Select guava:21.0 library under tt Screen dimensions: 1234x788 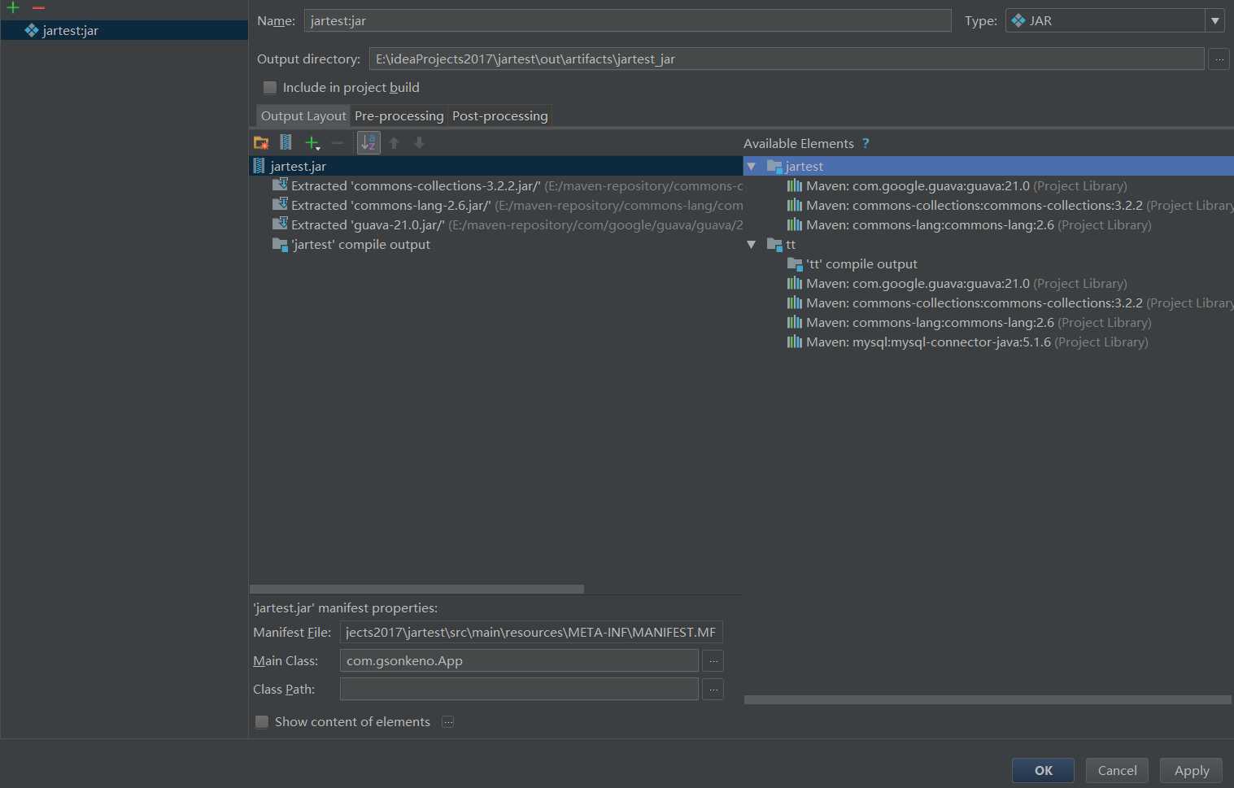pyautogui.click(x=957, y=283)
